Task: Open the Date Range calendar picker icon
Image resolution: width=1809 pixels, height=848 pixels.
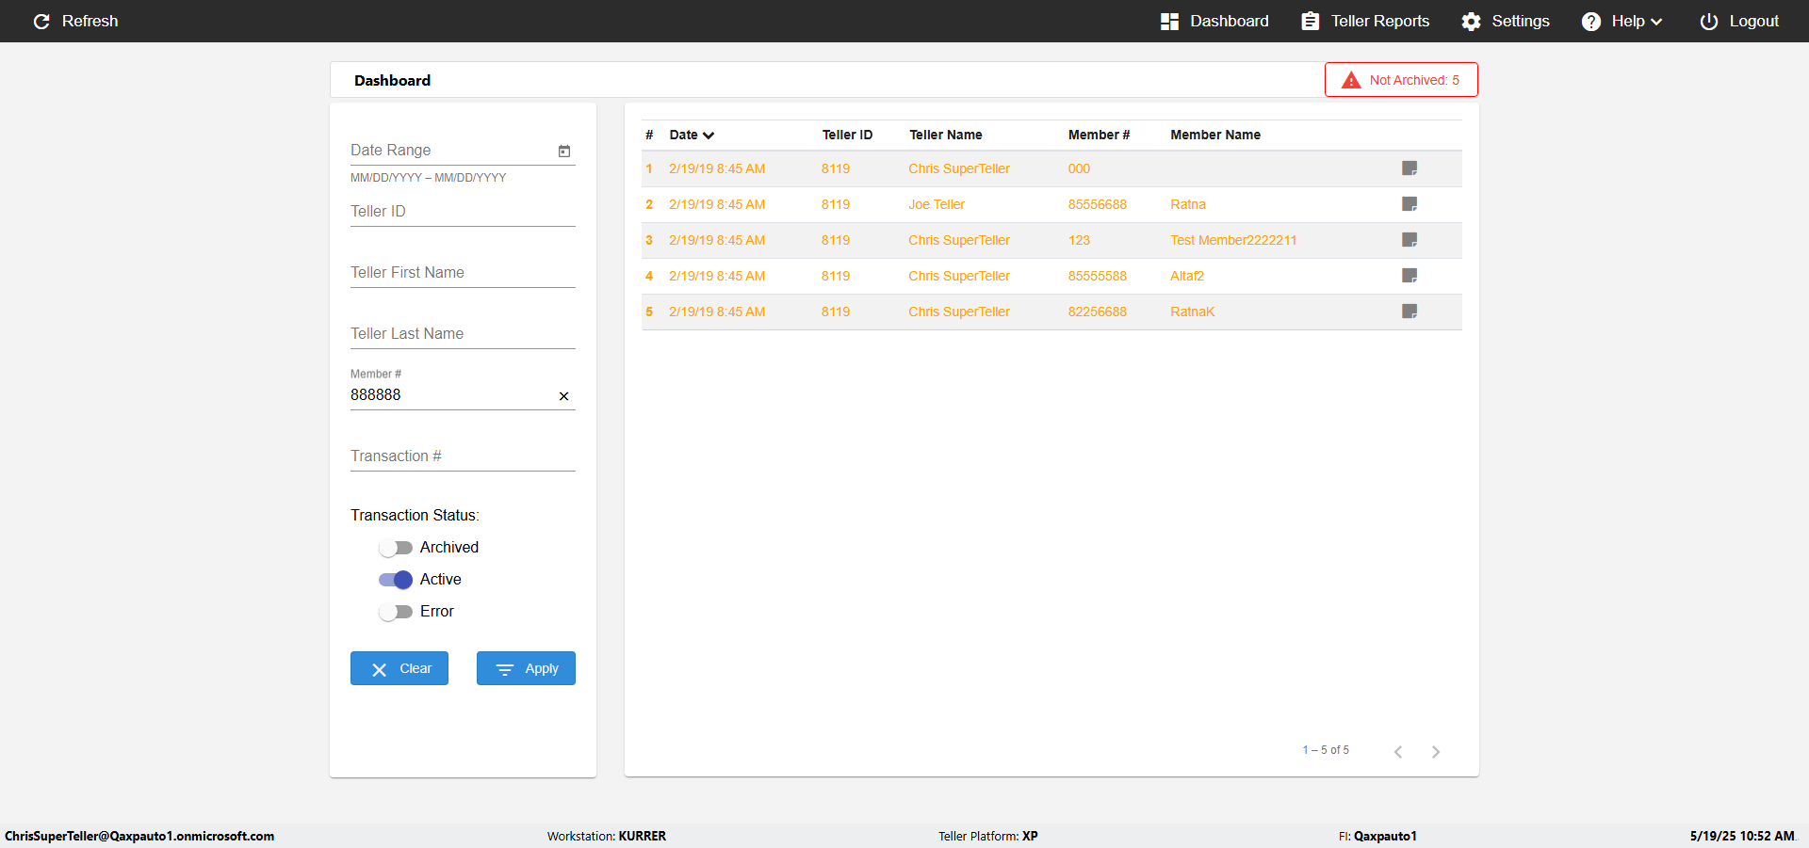Action: [x=564, y=151]
